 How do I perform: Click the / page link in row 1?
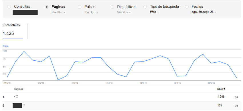pos(14,97)
